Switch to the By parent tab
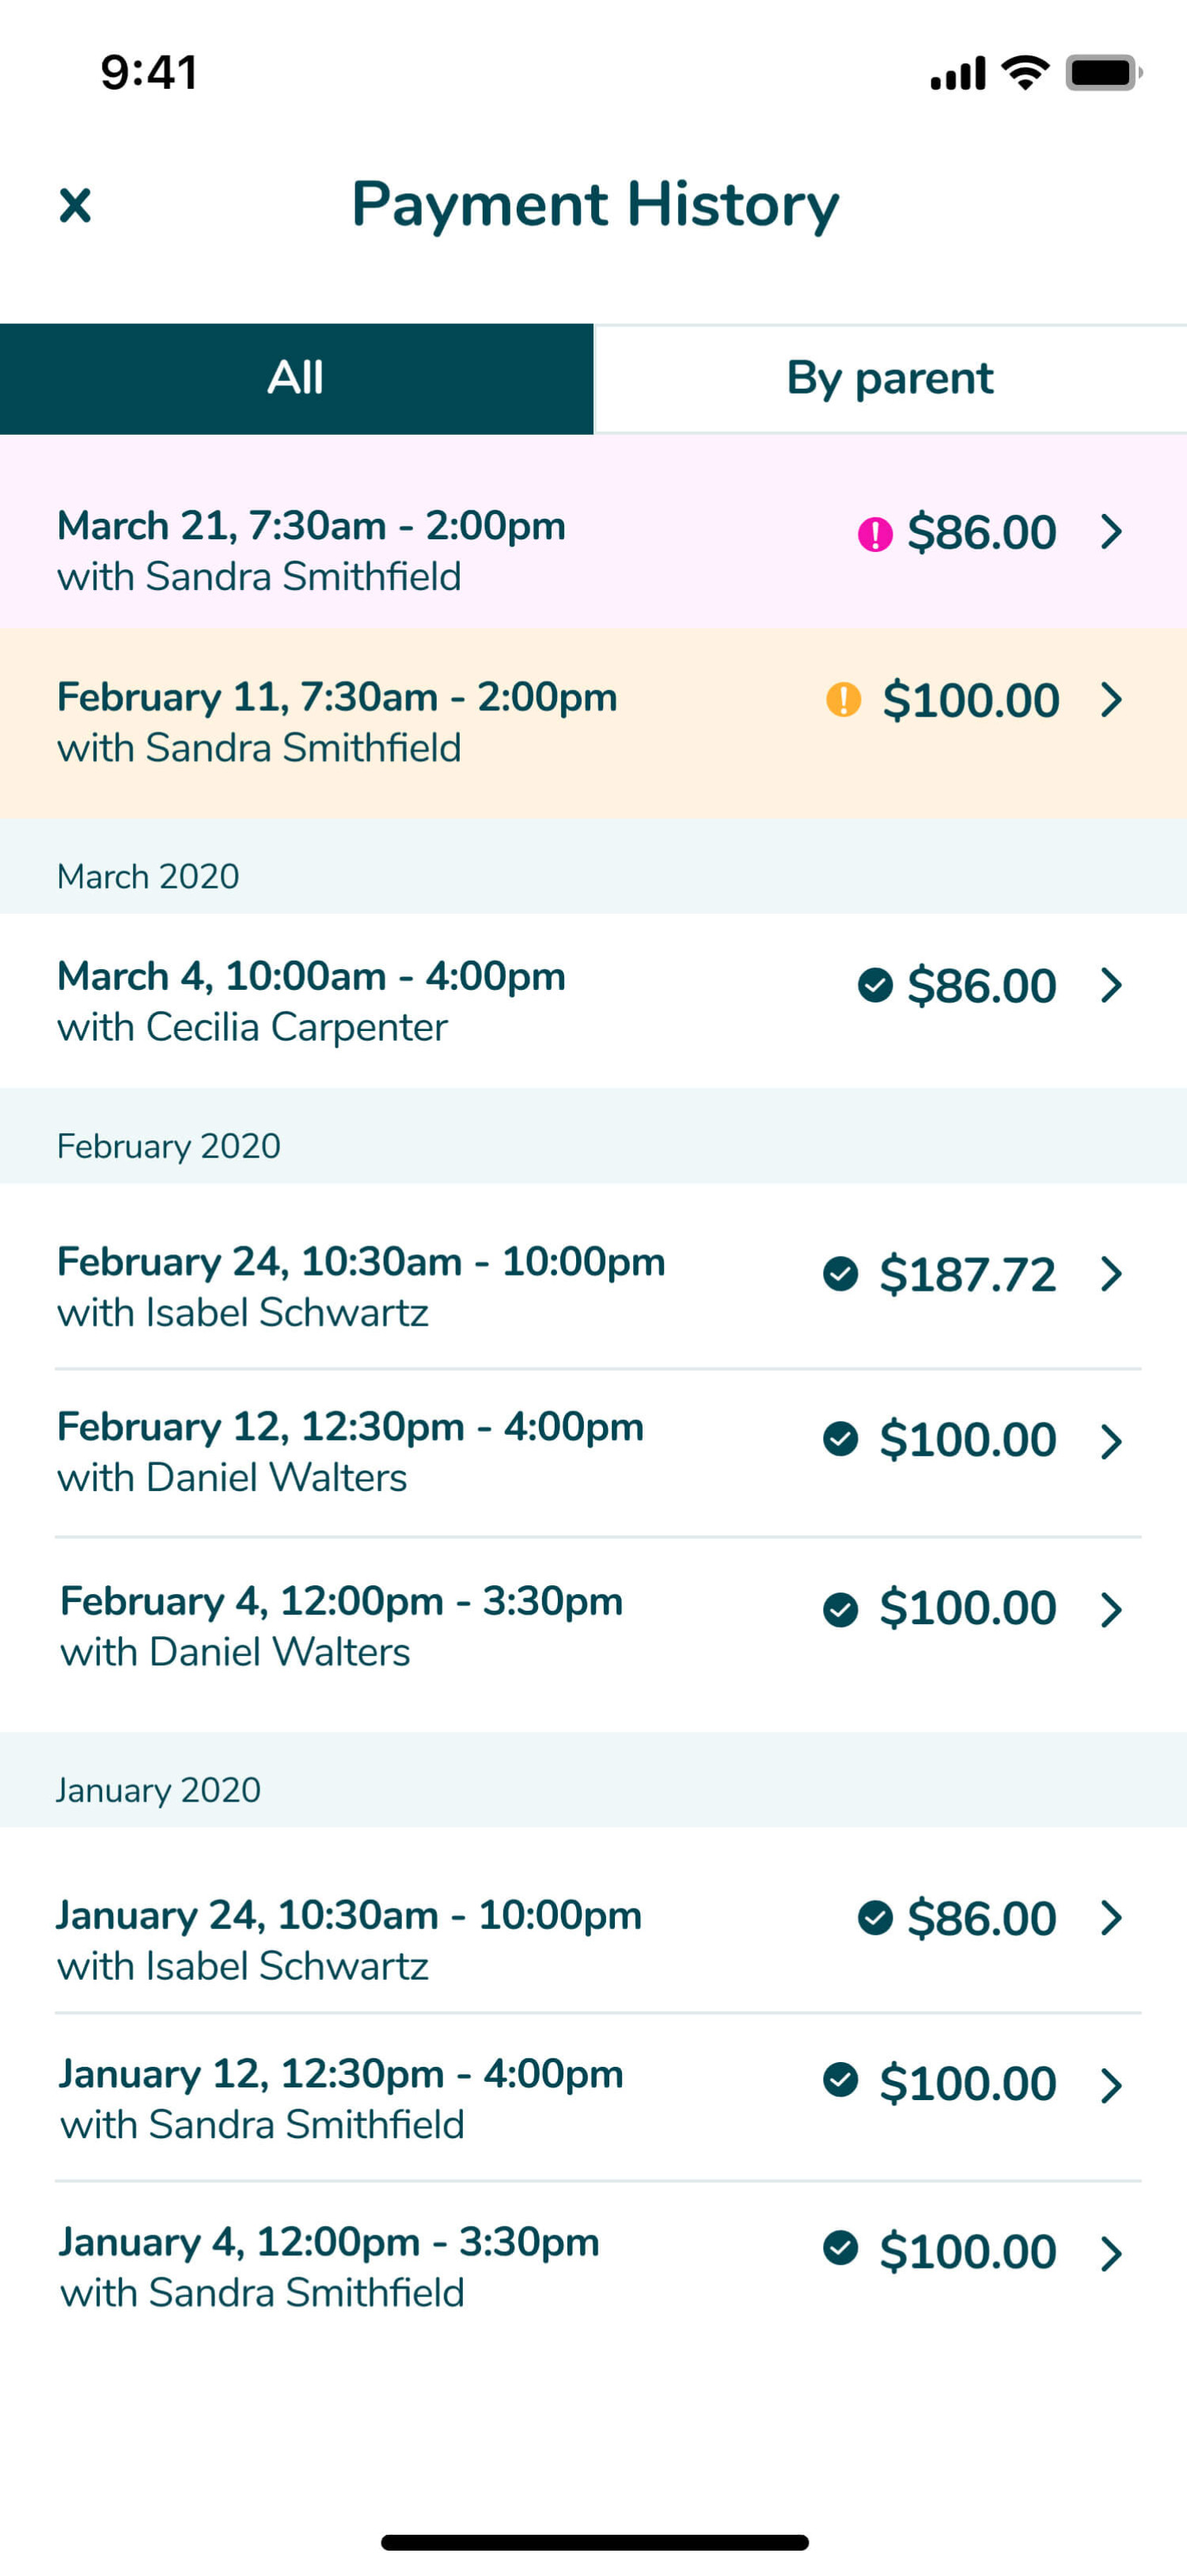Image resolution: width=1187 pixels, height=2576 pixels. 889,378
